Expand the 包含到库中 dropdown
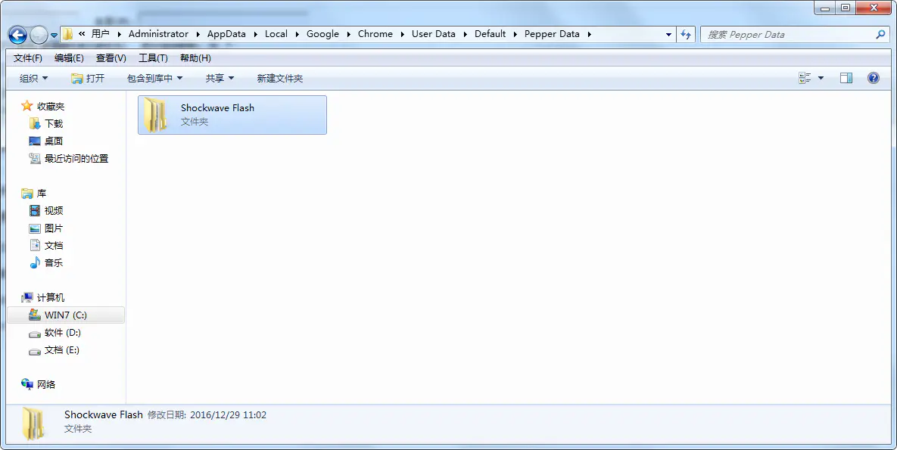 click(154, 78)
